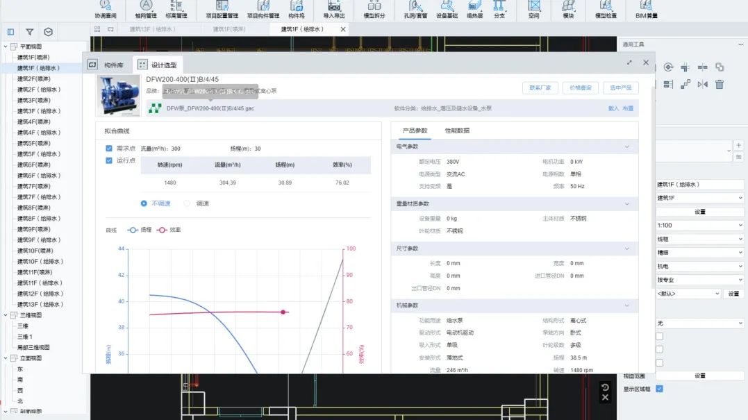The width and height of the screenshot is (748, 420).
Task: Collapse the 三维视图 tree node
Action: click(x=6, y=315)
